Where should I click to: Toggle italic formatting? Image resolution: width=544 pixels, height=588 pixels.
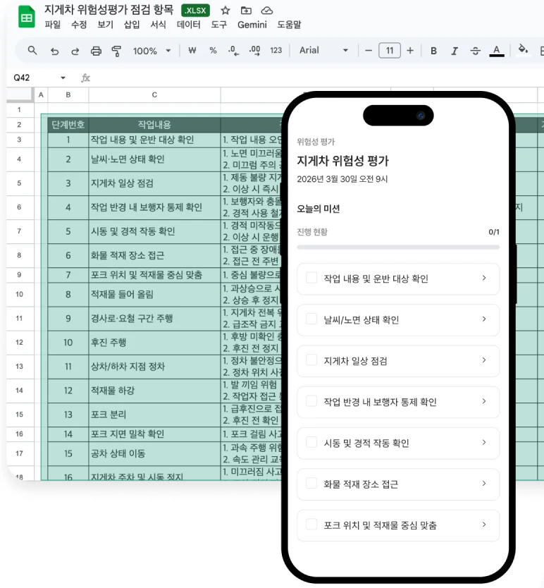[455, 51]
